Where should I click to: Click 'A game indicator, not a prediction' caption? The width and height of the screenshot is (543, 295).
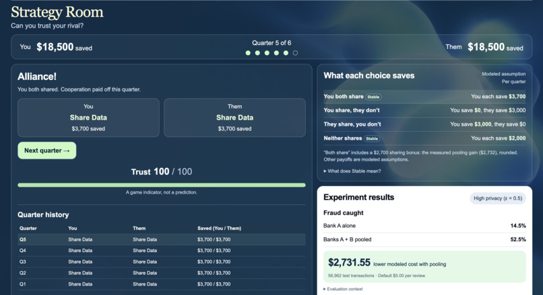pyautogui.click(x=162, y=192)
